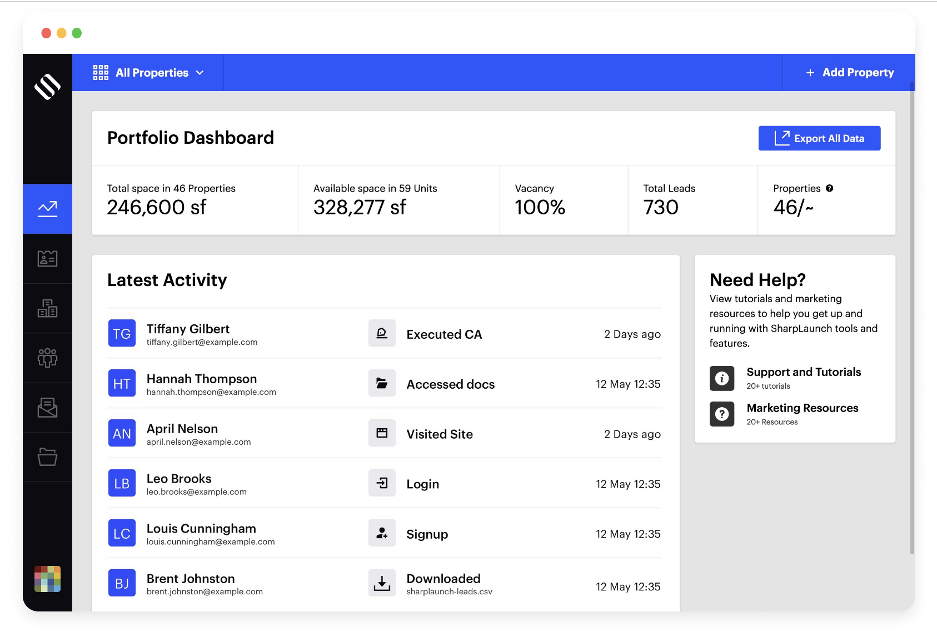Click email tiffany.gilbert@example.com
Viewport: 937px width, 632px height.
[202, 342]
